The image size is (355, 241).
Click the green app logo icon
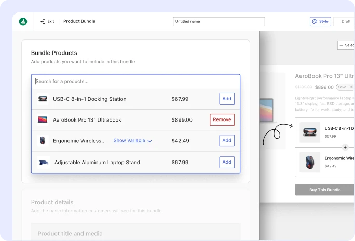(23, 21)
